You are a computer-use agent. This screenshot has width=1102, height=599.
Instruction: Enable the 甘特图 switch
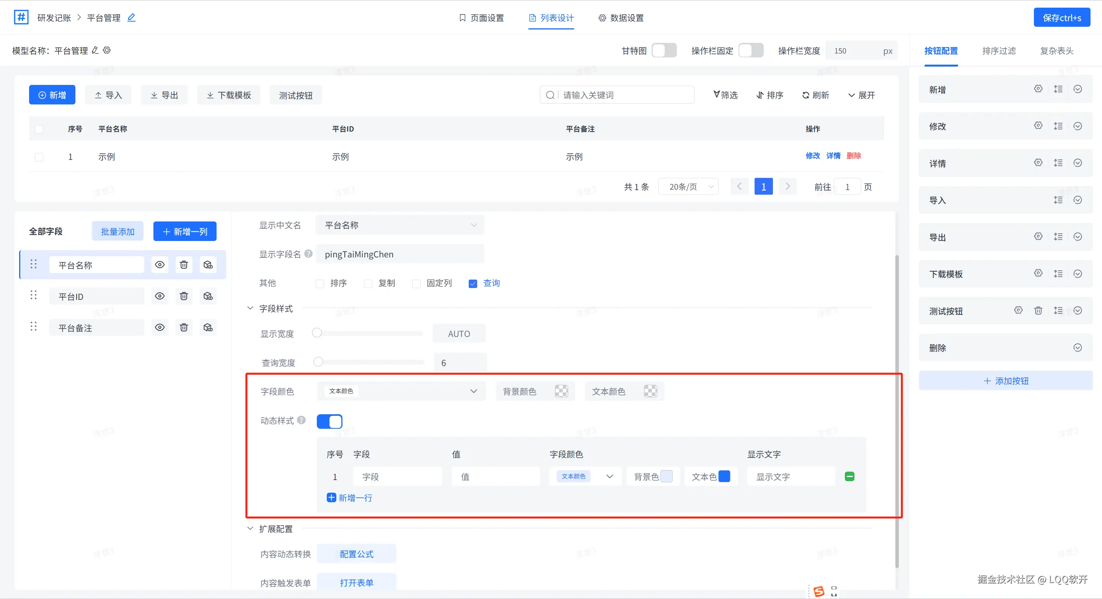(x=664, y=50)
